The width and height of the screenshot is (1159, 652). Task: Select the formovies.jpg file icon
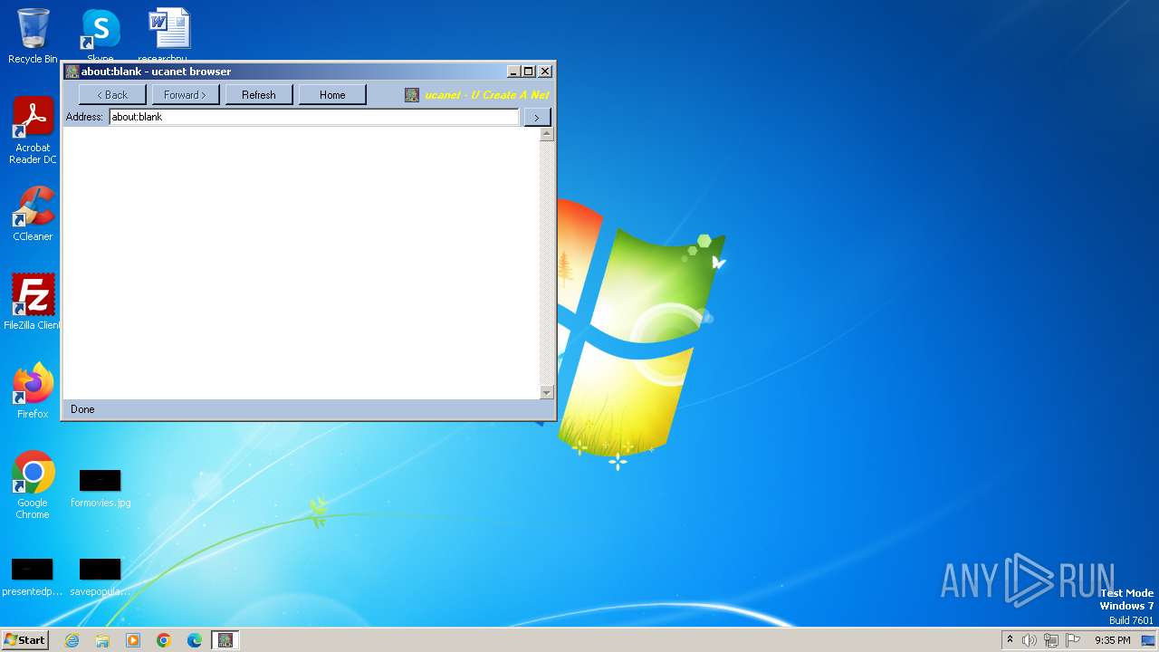[x=101, y=488]
